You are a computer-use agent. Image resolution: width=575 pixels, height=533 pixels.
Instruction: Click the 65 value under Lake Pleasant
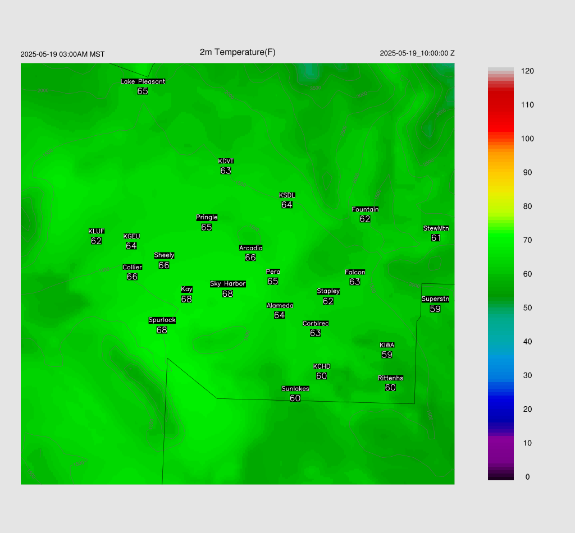143,91
